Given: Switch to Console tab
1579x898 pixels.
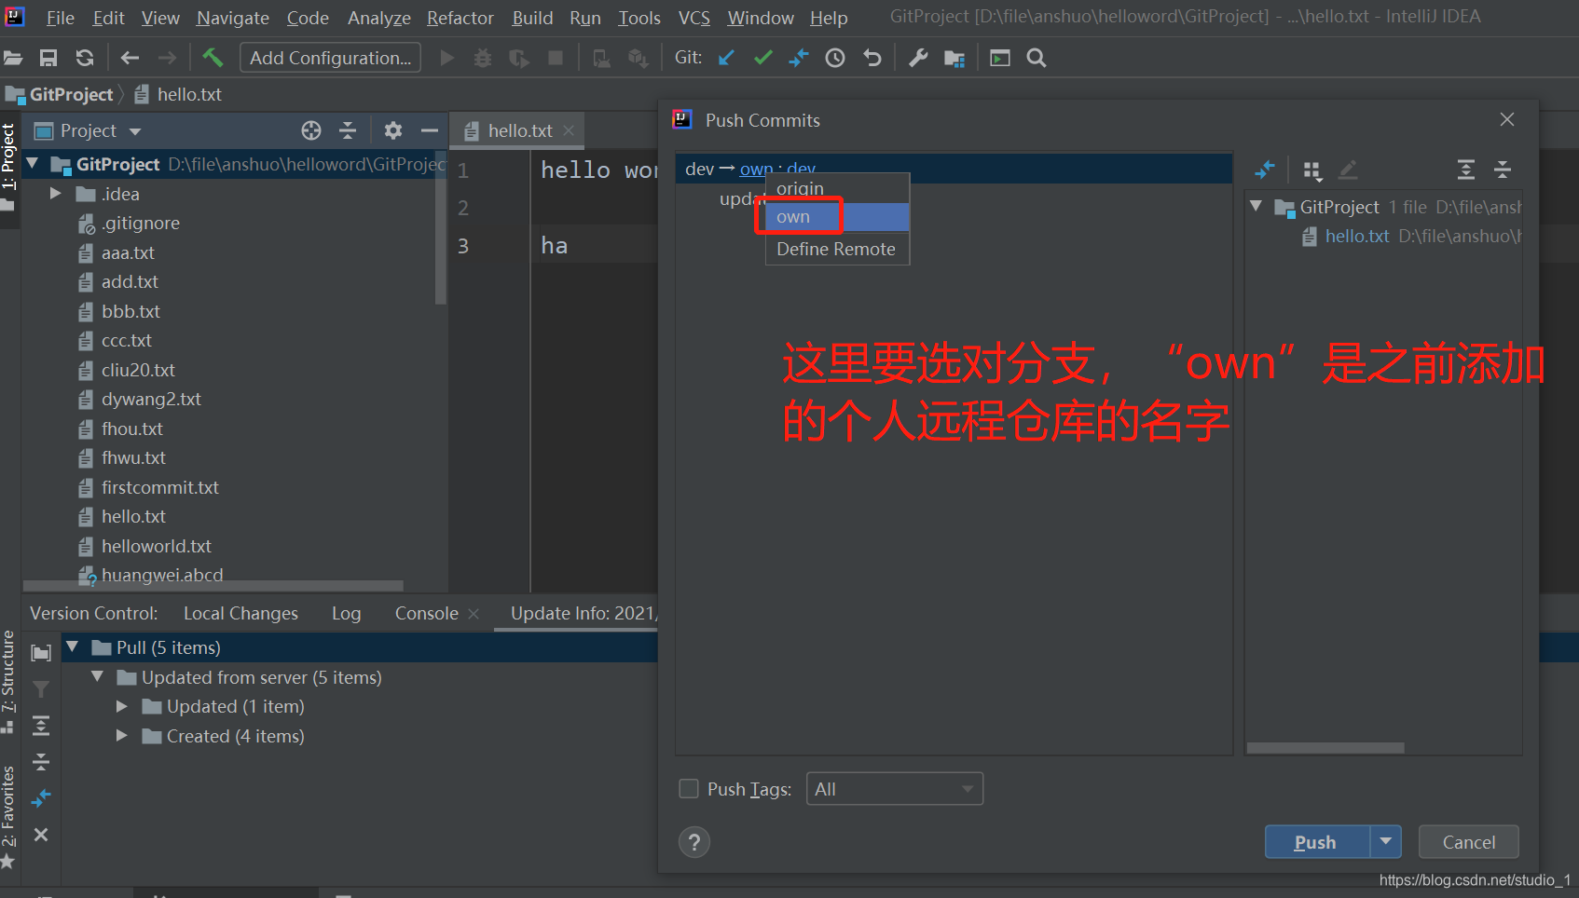Looking at the screenshot, I should click(426, 613).
